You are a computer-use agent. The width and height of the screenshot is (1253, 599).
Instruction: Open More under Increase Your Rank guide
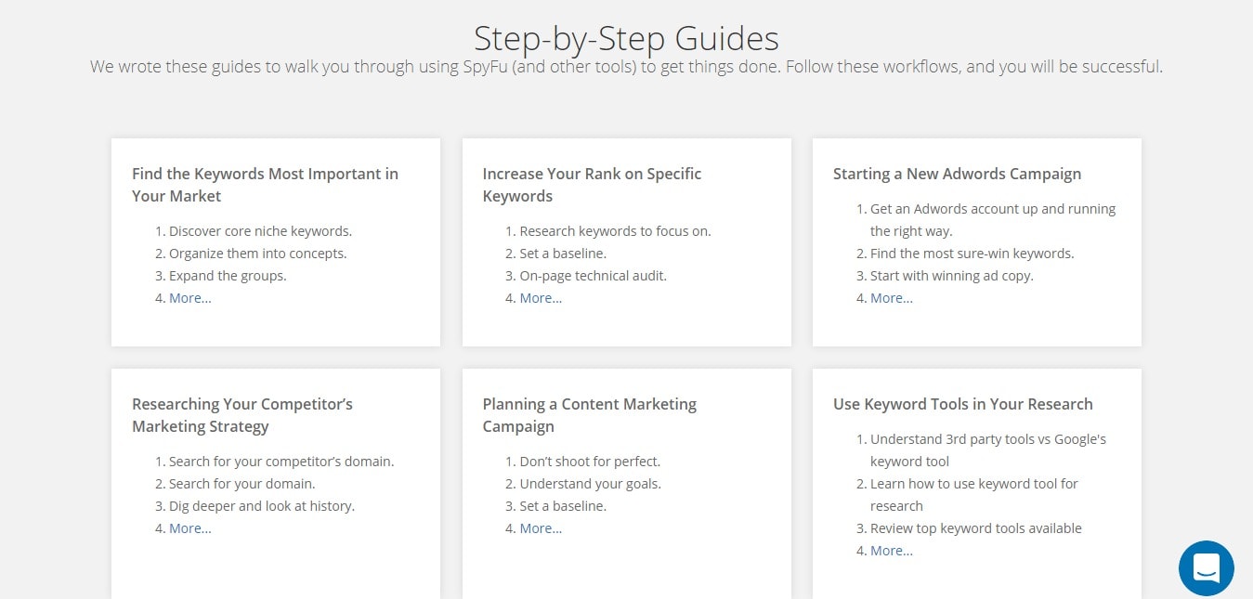point(541,298)
